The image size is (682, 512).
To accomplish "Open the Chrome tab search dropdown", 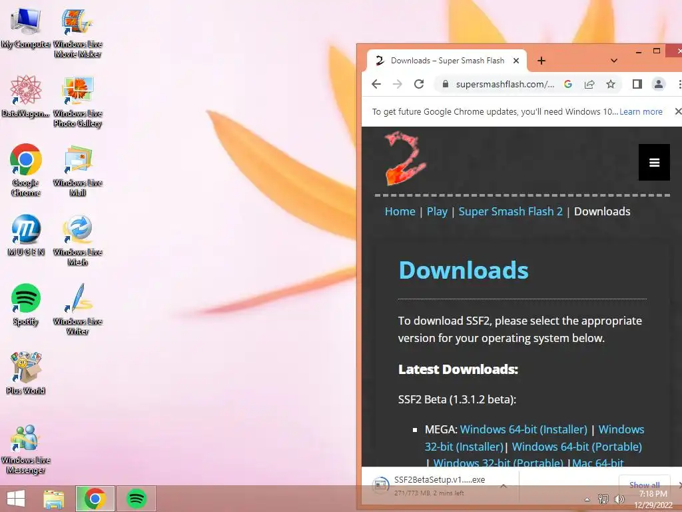I will pyautogui.click(x=613, y=61).
